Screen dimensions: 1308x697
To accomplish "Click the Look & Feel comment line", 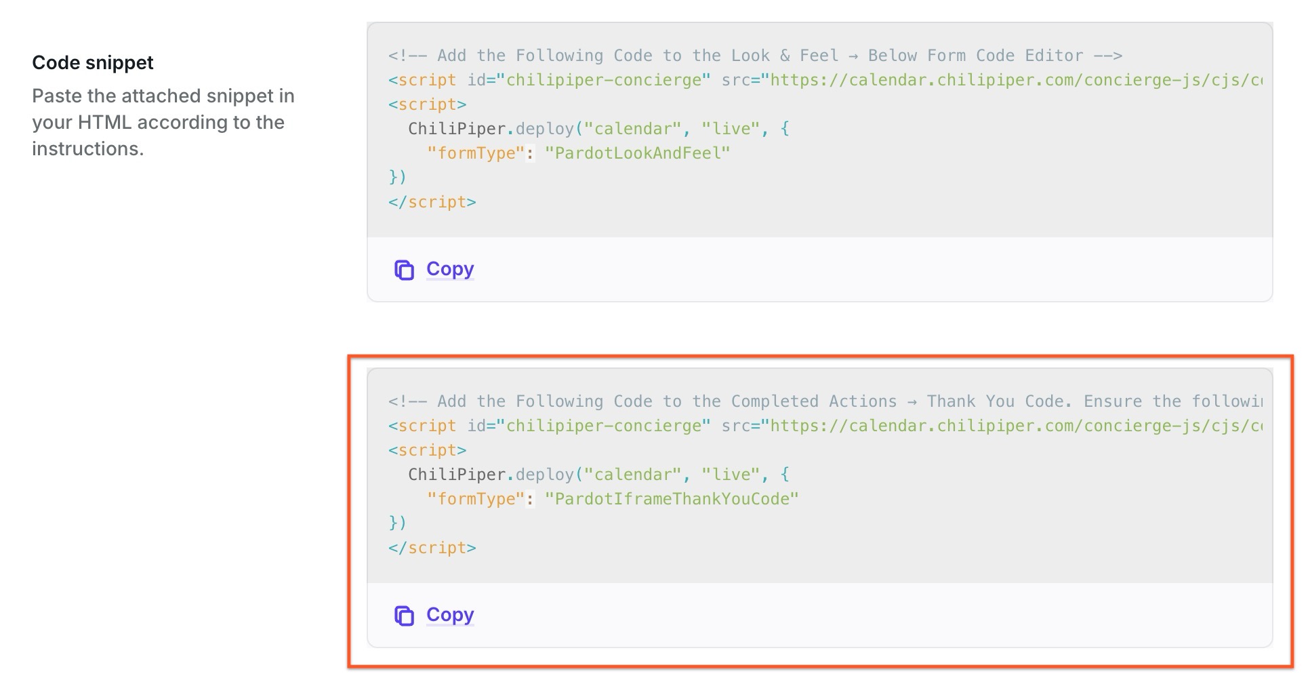I will [755, 56].
